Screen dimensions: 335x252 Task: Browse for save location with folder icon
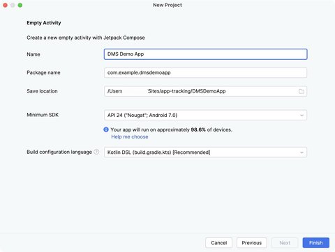pos(301,91)
